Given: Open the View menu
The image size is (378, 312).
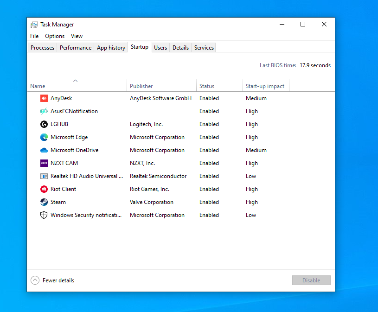Looking at the screenshot, I should click(x=77, y=36).
